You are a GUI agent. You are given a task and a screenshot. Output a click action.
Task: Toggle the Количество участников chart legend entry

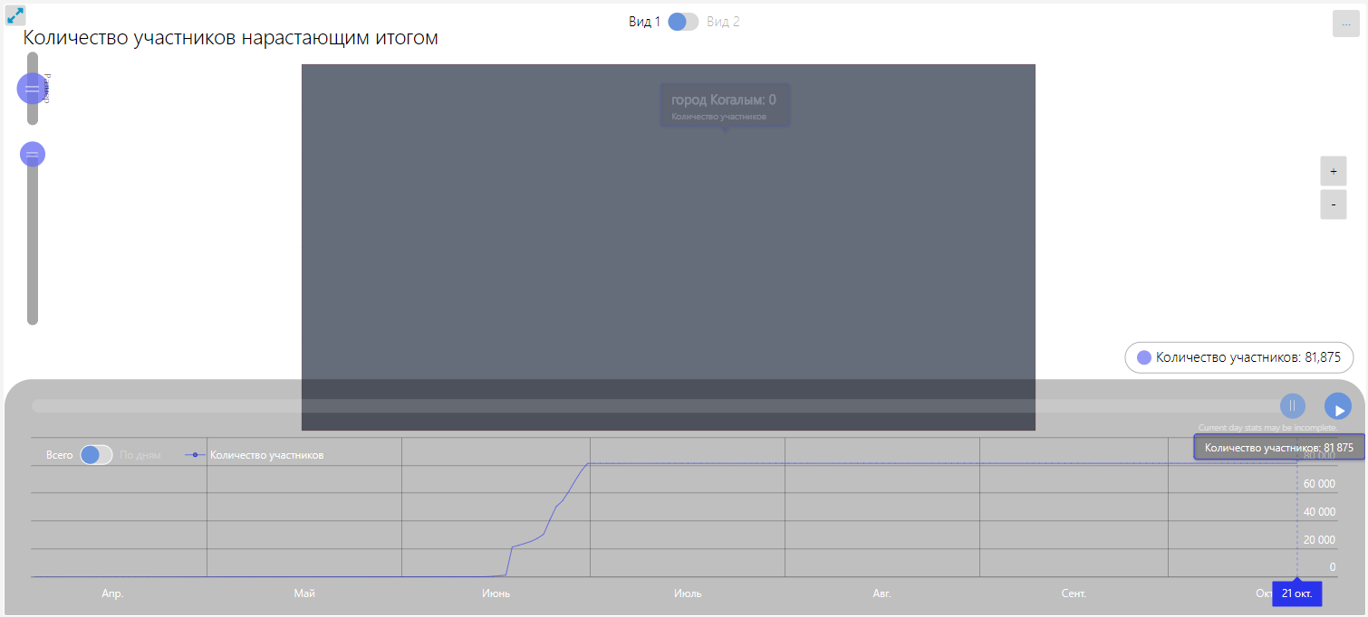[x=255, y=455]
